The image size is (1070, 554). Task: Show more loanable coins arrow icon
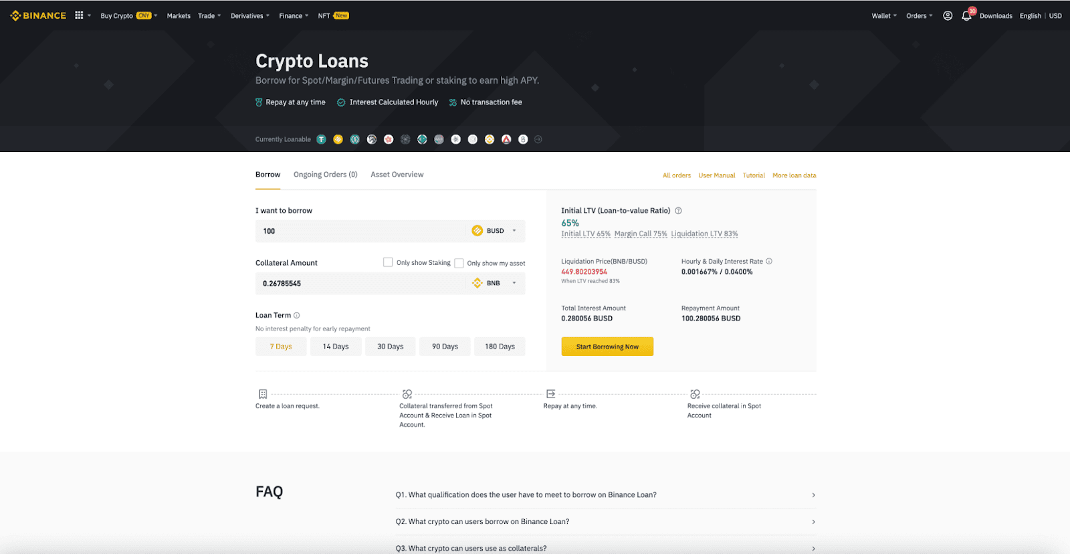538,139
